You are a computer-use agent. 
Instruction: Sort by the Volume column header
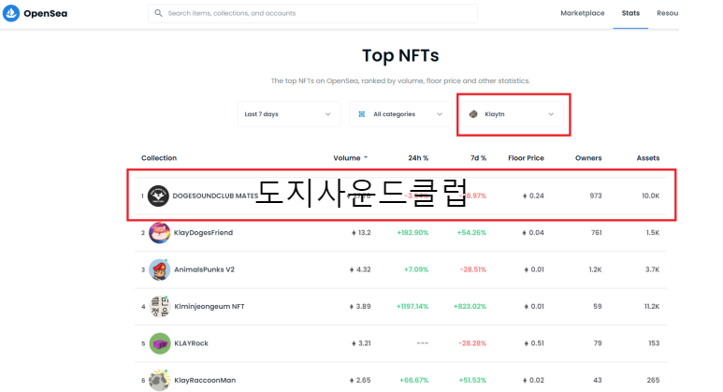347,158
